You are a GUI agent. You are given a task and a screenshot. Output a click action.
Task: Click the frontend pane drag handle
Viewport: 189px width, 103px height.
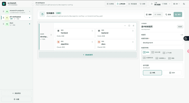click(92, 31)
